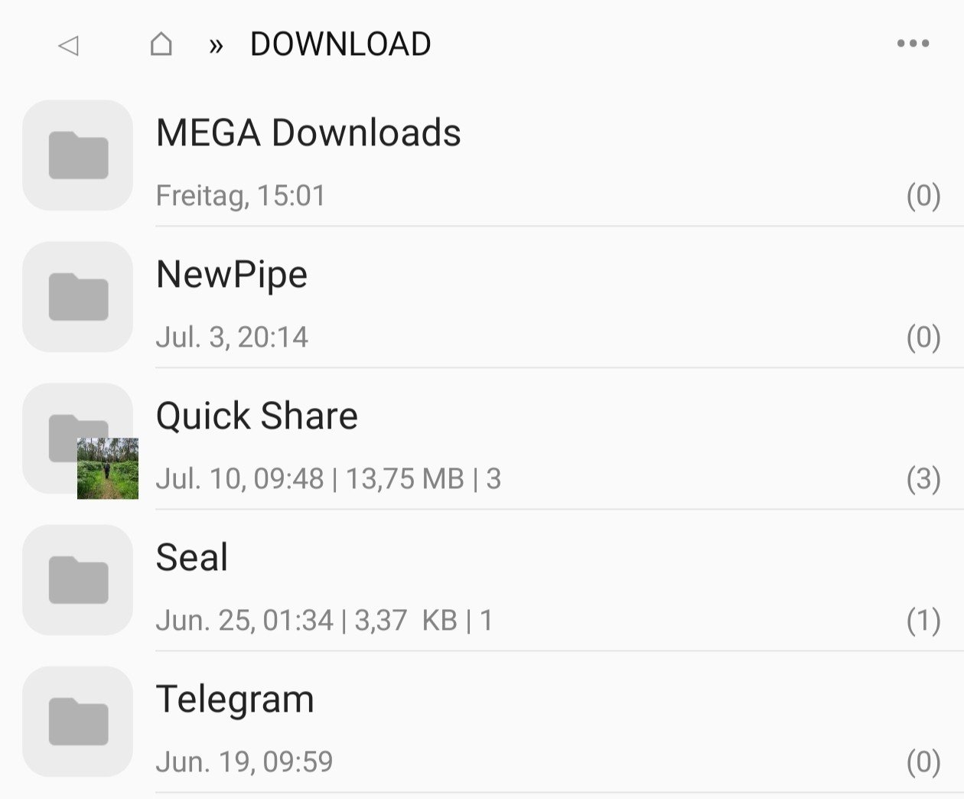964x799 pixels.
Task: Tap the back arrow icon
Action: tap(68, 45)
